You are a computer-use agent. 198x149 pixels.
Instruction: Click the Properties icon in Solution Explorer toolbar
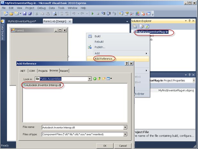135,26
